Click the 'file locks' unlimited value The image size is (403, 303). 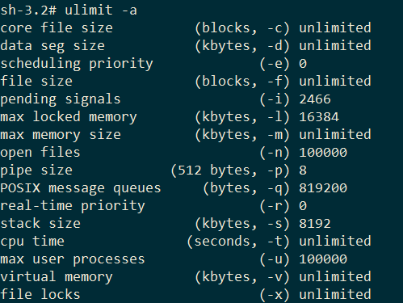tap(335, 294)
